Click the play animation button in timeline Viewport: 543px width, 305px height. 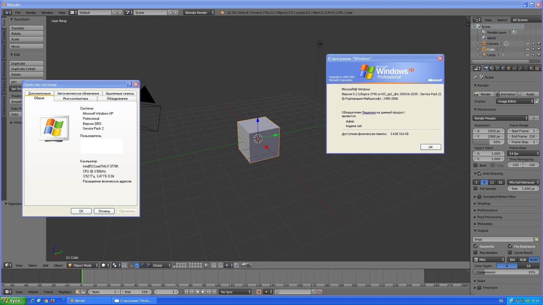(203, 292)
